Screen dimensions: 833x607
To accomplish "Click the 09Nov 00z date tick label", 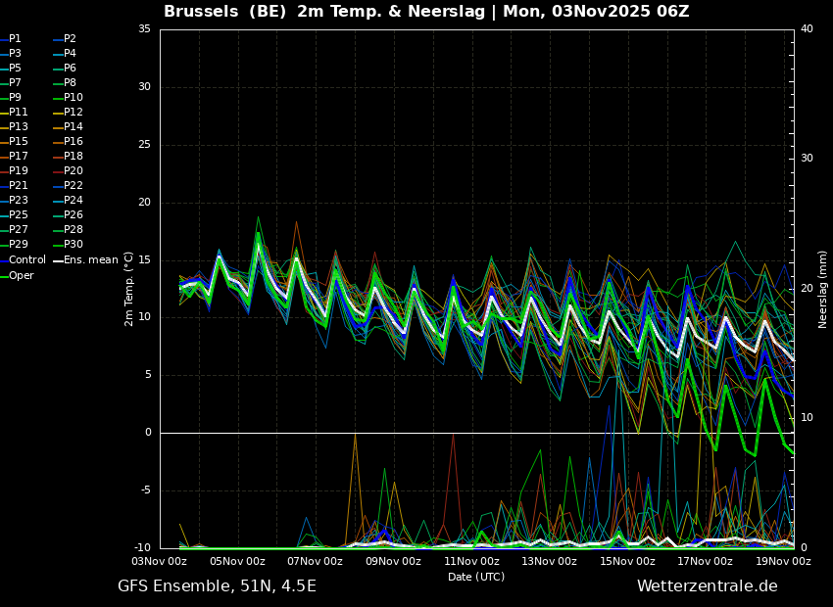I will click(393, 562).
